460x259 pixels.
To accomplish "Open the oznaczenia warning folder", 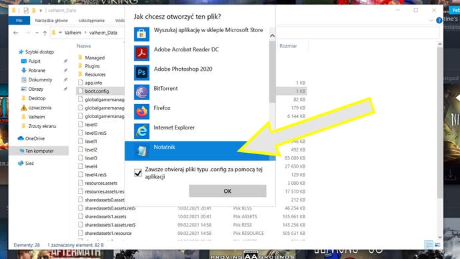I will 39,107.
